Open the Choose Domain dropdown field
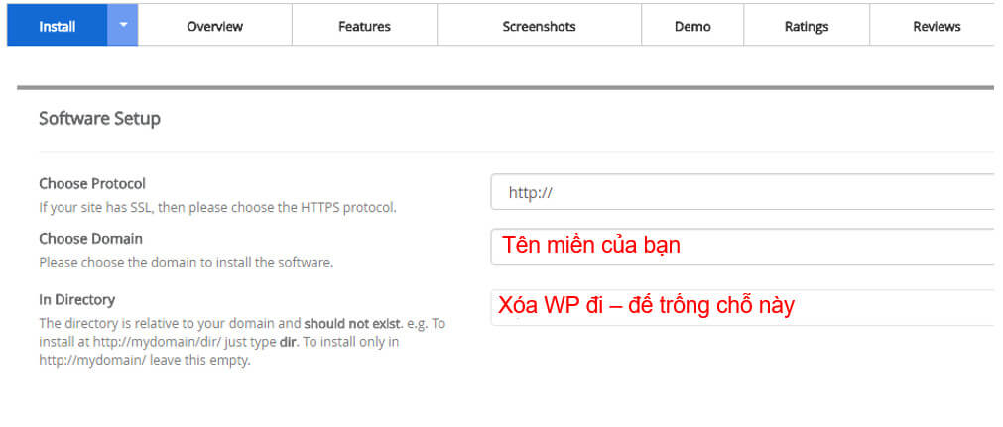 742,246
